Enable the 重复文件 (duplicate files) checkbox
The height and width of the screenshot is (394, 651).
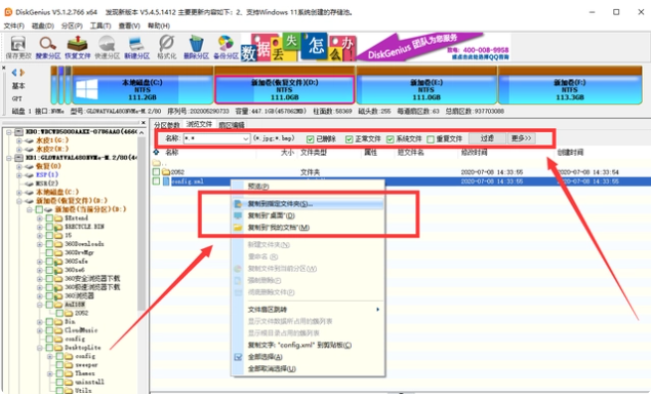pos(430,139)
